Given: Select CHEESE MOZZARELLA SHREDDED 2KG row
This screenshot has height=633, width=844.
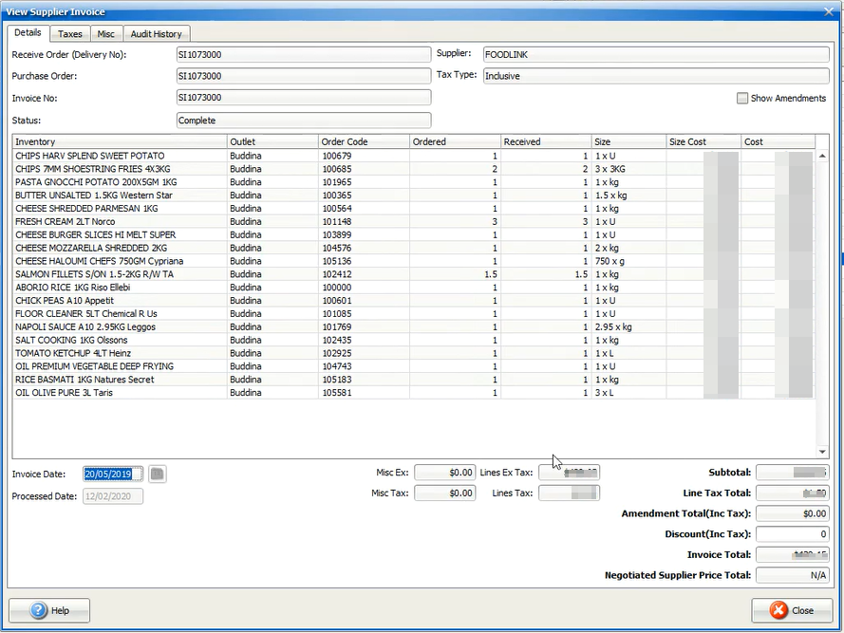Looking at the screenshot, I should 413,248.
